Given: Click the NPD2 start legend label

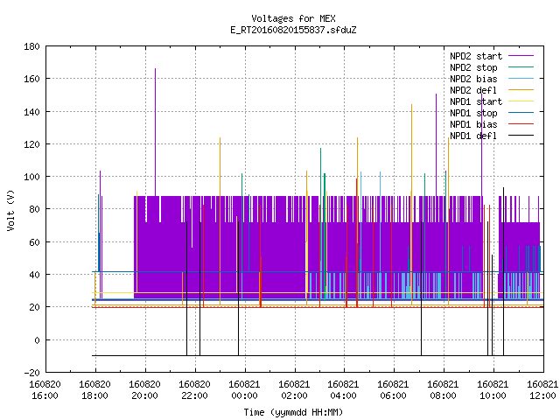Looking at the screenshot, I should tap(476, 56).
